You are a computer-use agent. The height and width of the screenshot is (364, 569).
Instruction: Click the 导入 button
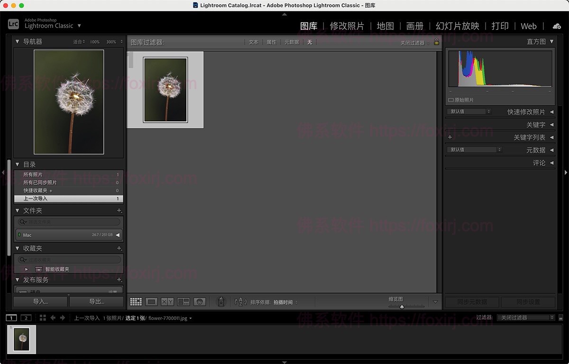[40, 301]
